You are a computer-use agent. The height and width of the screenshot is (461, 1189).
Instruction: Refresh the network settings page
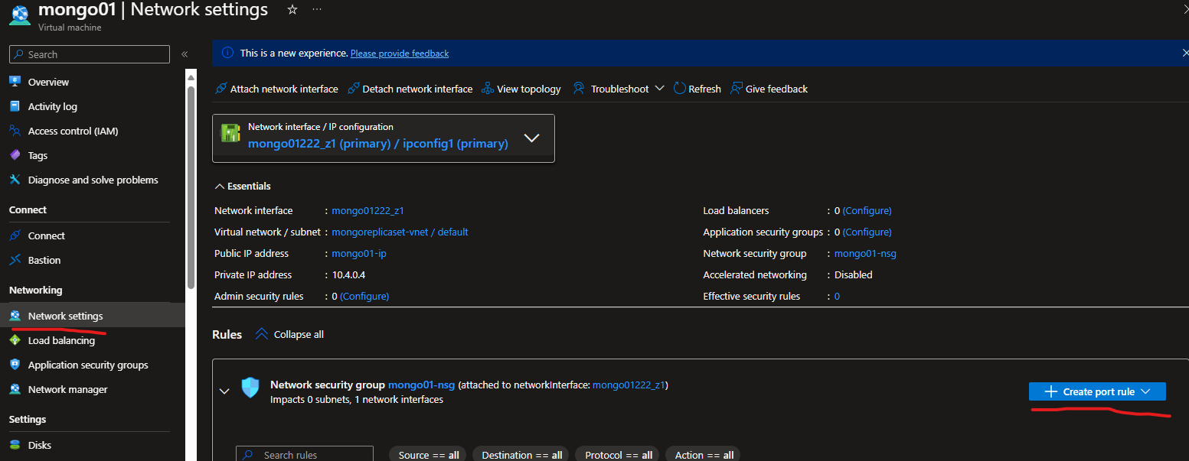tap(697, 89)
